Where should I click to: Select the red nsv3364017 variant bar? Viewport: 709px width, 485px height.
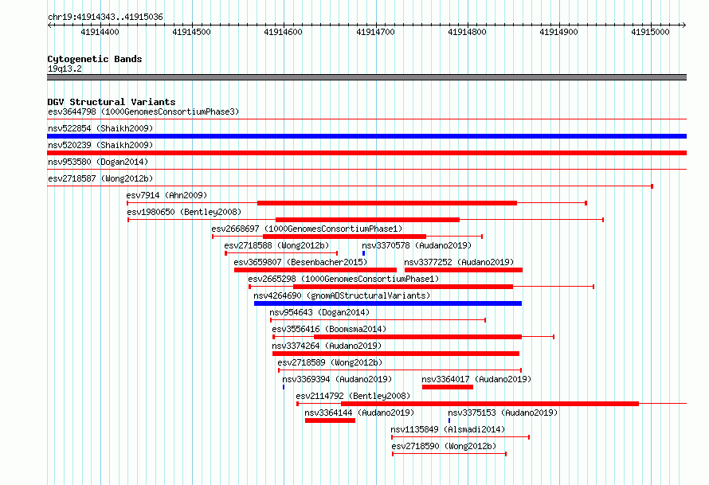tap(447, 387)
